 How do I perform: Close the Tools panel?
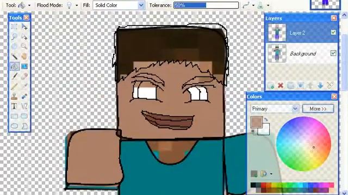click(27, 17)
